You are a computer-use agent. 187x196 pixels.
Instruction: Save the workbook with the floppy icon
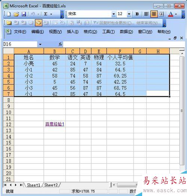pyautogui.click(x=24, y=14)
